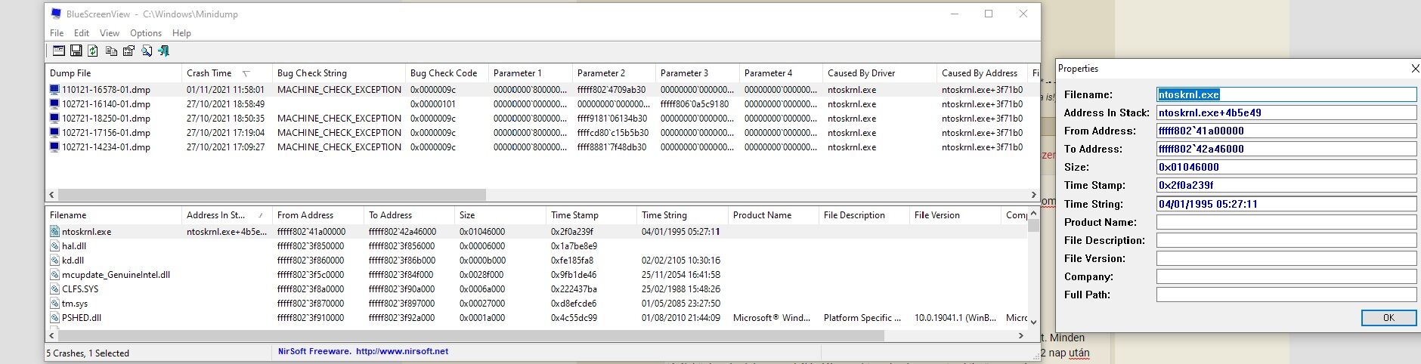The width and height of the screenshot is (1421, 364).
Task: Open Advanced Options toolbar icon
Action: (x=58, y=51)
